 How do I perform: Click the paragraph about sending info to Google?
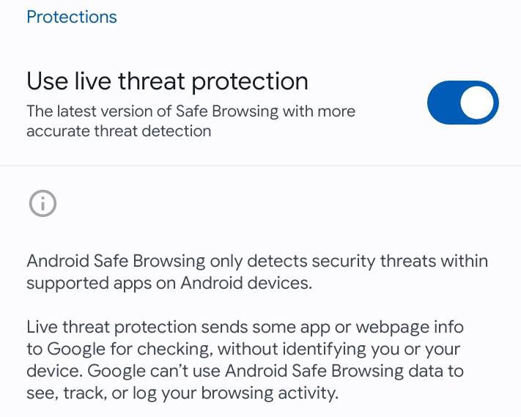(x=245, y=360)
